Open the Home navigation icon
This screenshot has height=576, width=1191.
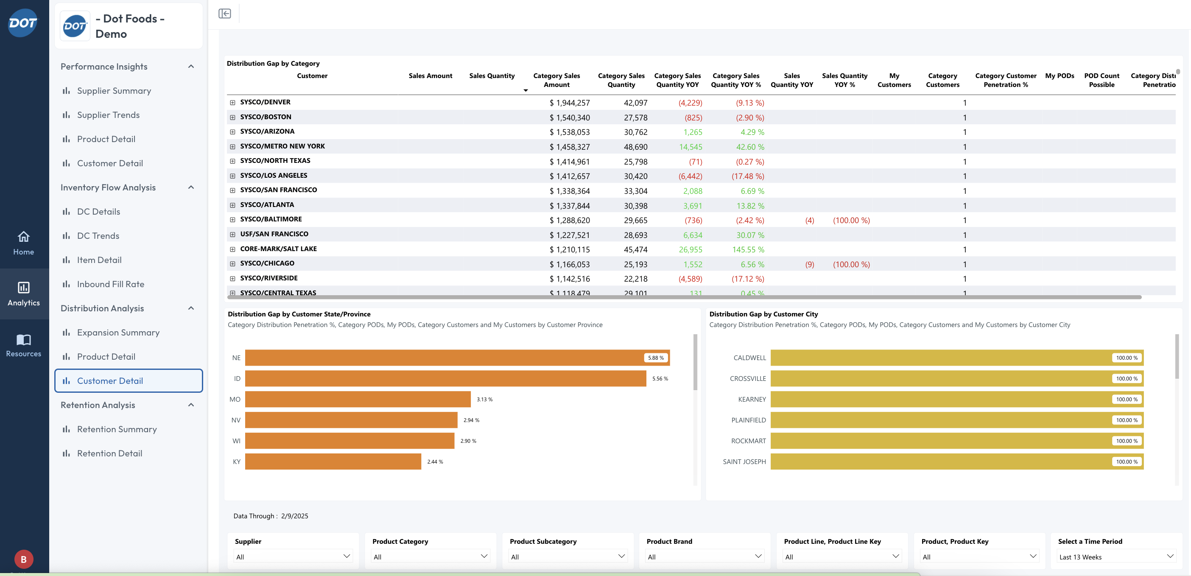(x=24, y=237)
